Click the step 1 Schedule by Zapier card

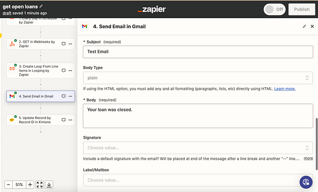(x=40, y=22)
